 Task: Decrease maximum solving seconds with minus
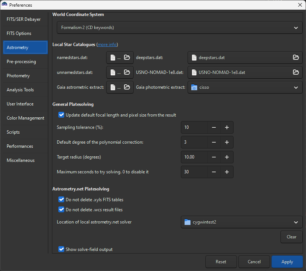pyautogui.click(x=214, y=172)
